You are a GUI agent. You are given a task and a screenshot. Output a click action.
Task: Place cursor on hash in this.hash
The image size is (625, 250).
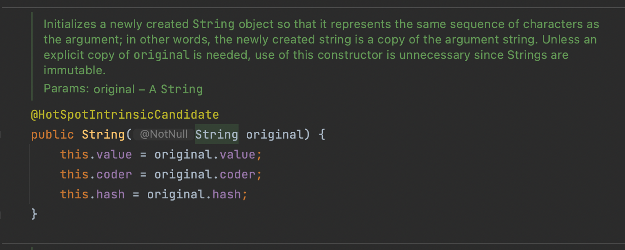tap(110, 194)
